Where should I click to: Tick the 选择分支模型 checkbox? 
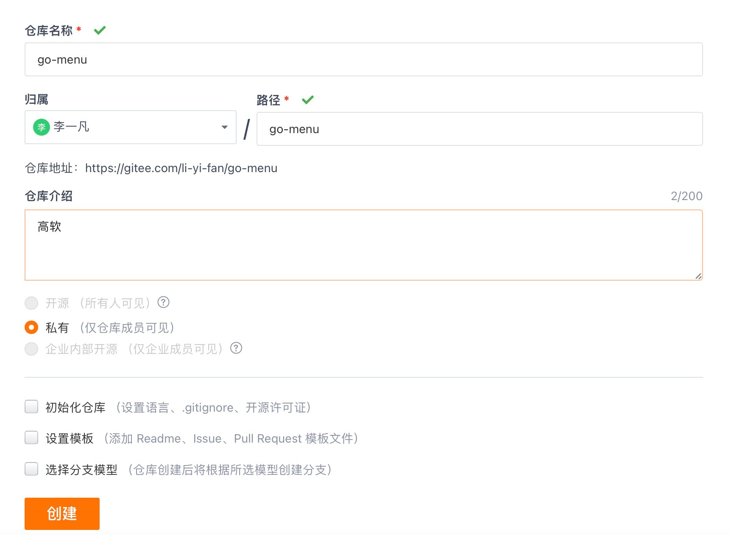tap(31, 469)
